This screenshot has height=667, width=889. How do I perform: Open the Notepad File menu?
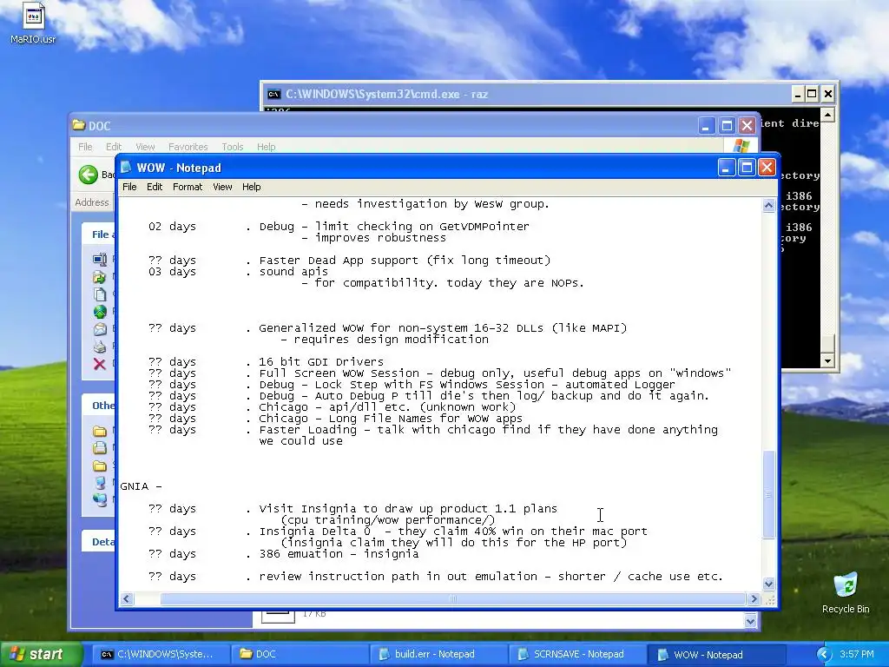click(129, 187)
